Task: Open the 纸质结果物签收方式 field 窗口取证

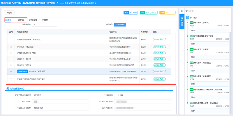Action: point(61,95)
